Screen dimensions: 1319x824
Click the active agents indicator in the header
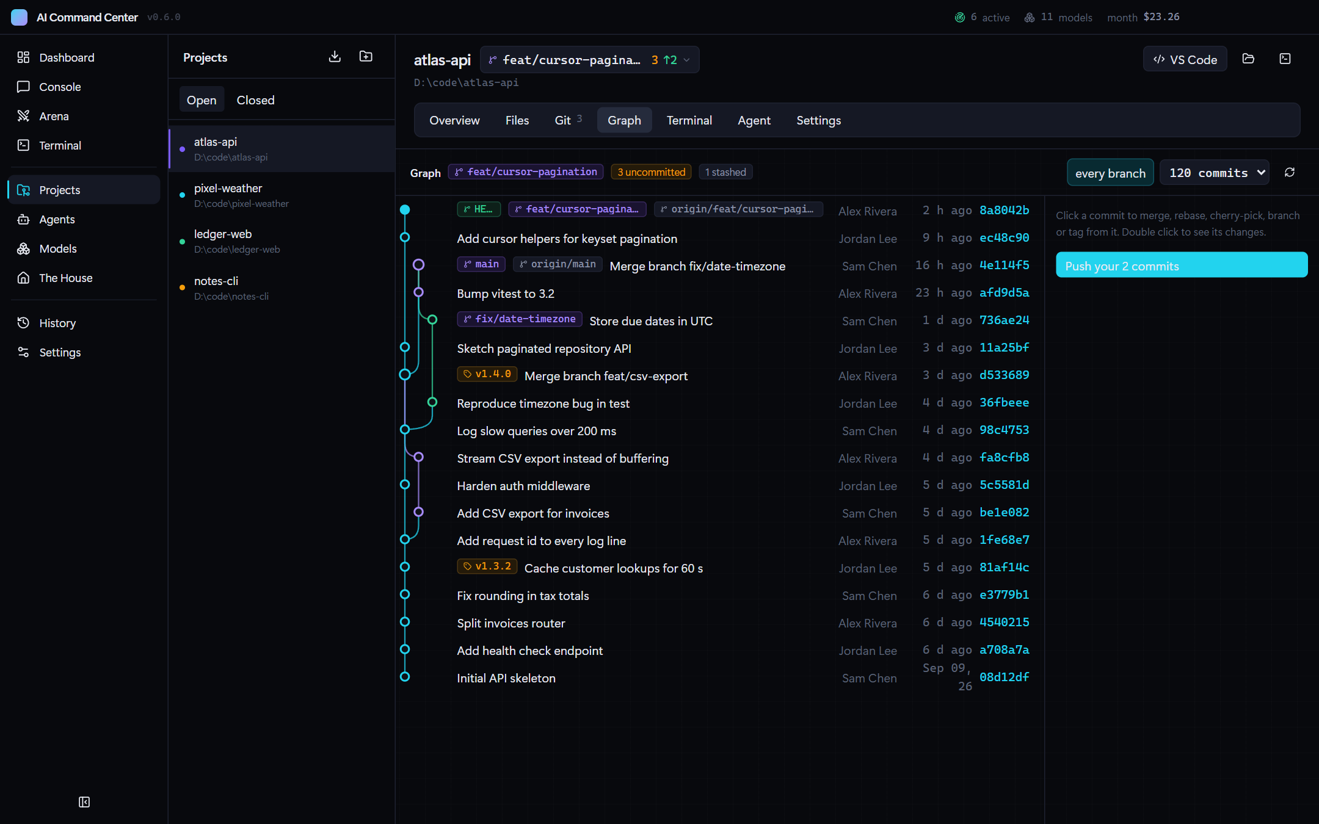point(983,17)
